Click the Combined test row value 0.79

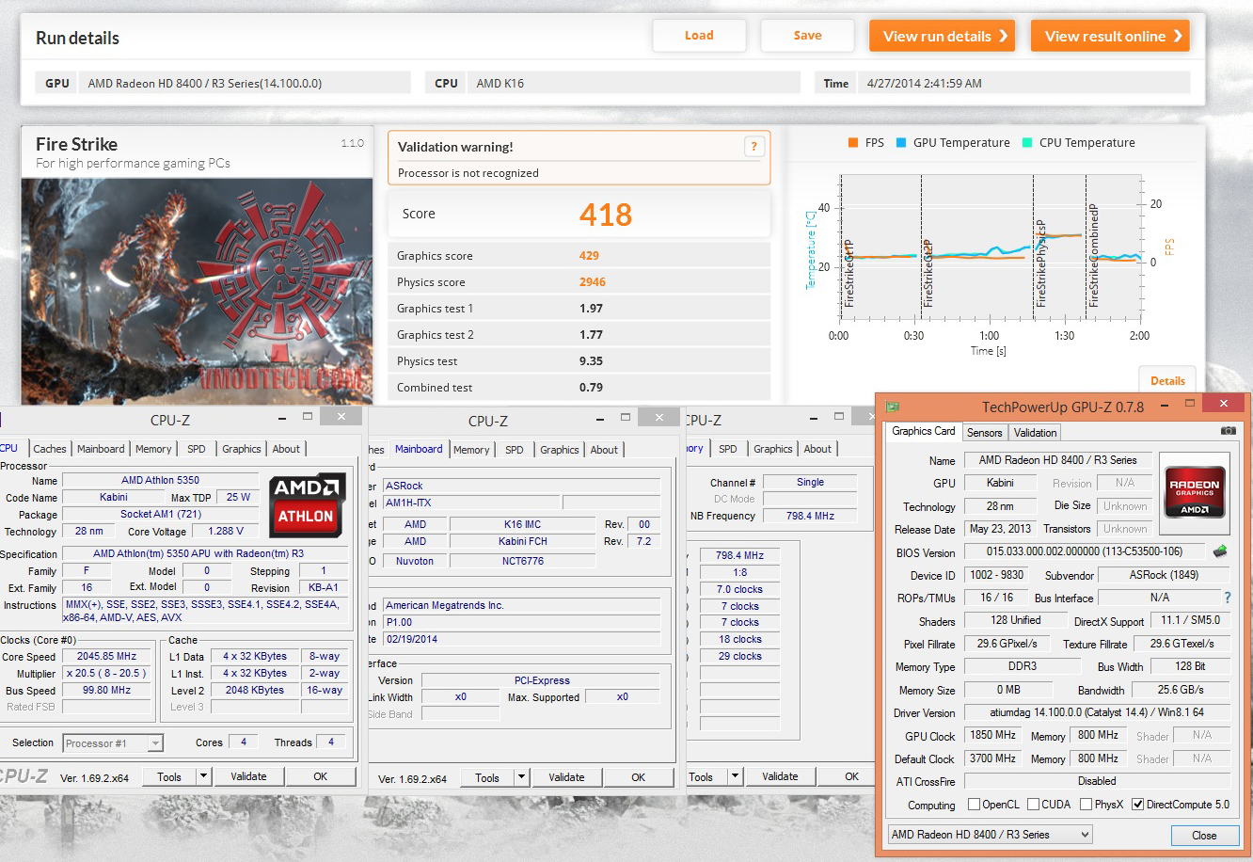[591, 387]
